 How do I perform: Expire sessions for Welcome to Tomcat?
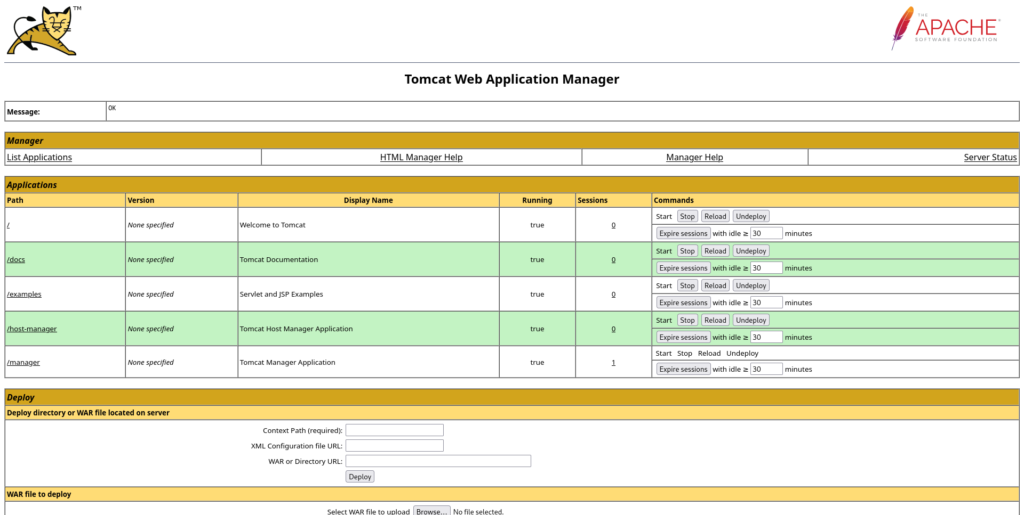(683, 233)
